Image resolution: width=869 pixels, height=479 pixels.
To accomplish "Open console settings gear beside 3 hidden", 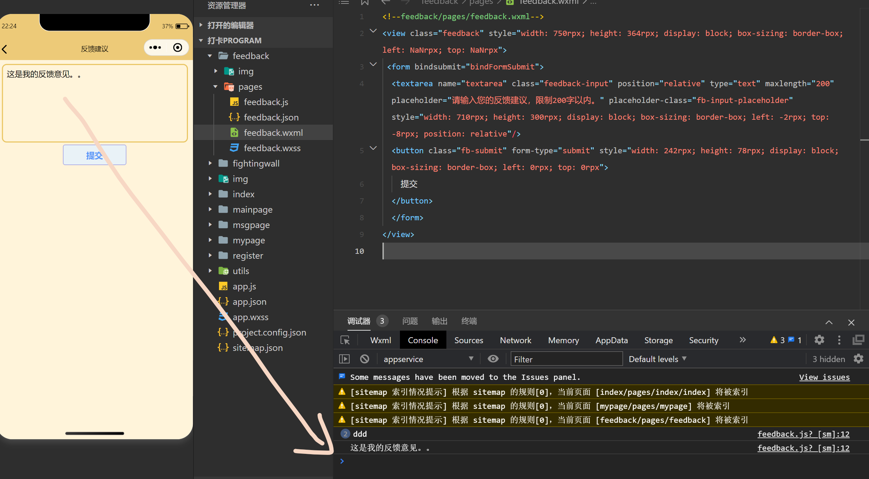I will pos(859,359).
